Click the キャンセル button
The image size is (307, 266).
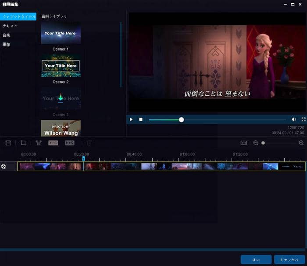click(x=289, y=259)
